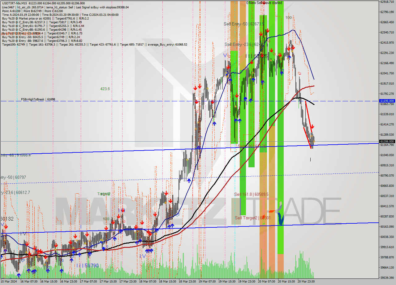The height and width of the screenshot is (285, 396).
Task: Click the 'ntry -88 | 61066.4' label
Action: click(x=15, y=155)
